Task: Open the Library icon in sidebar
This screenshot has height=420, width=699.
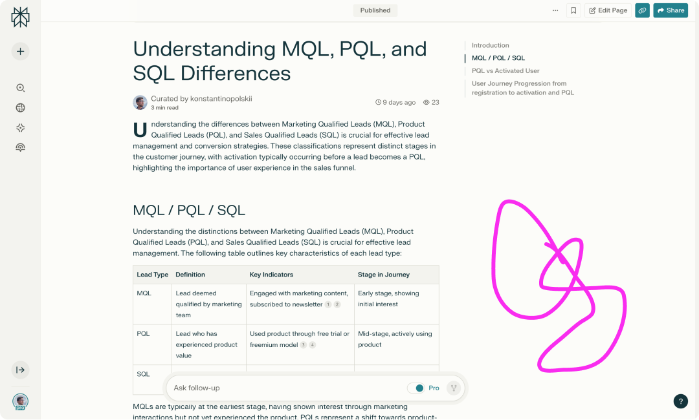Action: (20, 148)
